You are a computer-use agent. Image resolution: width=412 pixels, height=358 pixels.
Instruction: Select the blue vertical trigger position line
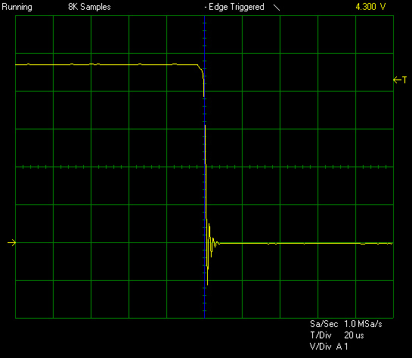[204, 167]
